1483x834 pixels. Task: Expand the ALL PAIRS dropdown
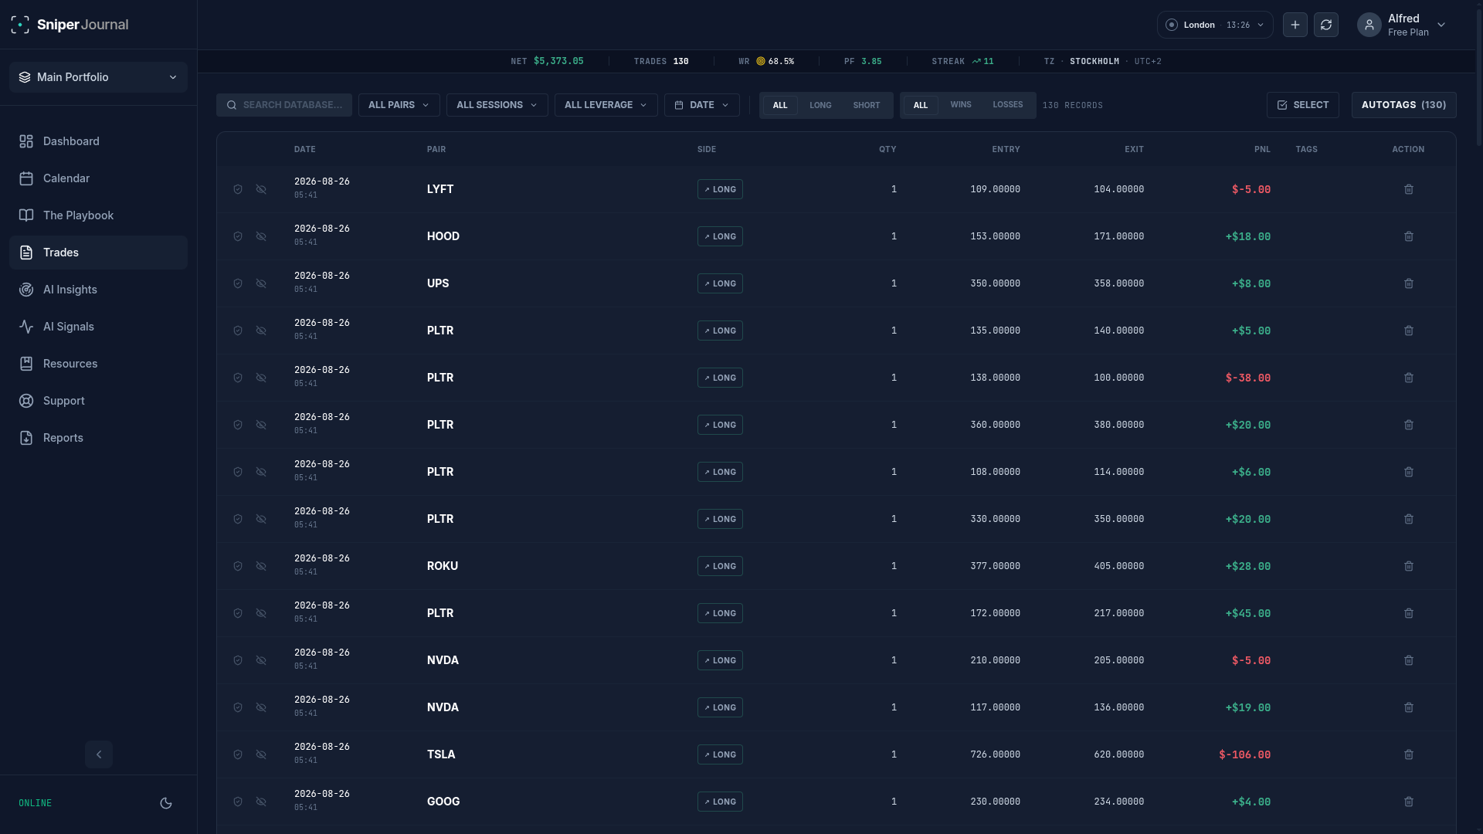(x=399, y=105)
